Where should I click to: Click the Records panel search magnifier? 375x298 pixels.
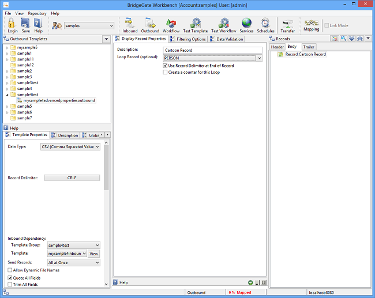click(x=343, y=39)
